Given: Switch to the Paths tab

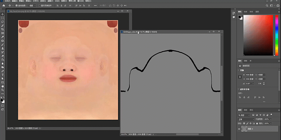Looking at the screenshot, I should [251, 110].
